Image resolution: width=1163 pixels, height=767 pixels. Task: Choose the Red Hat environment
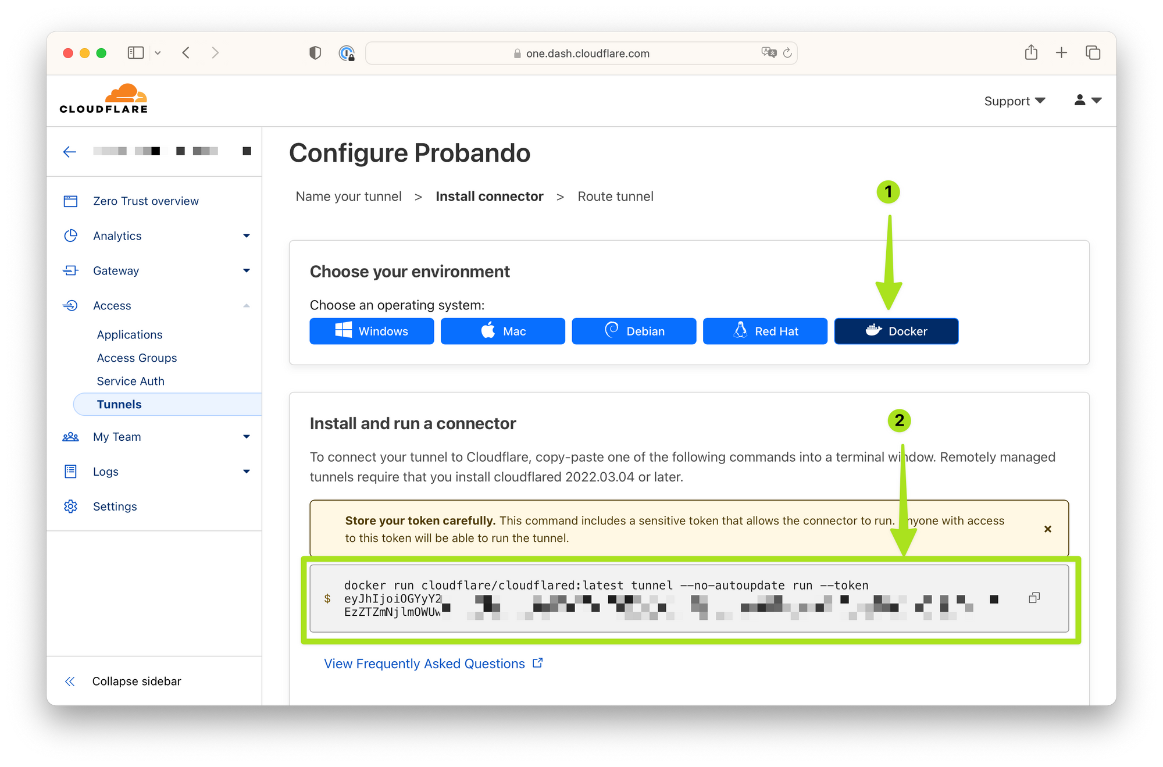pos(765,331)
